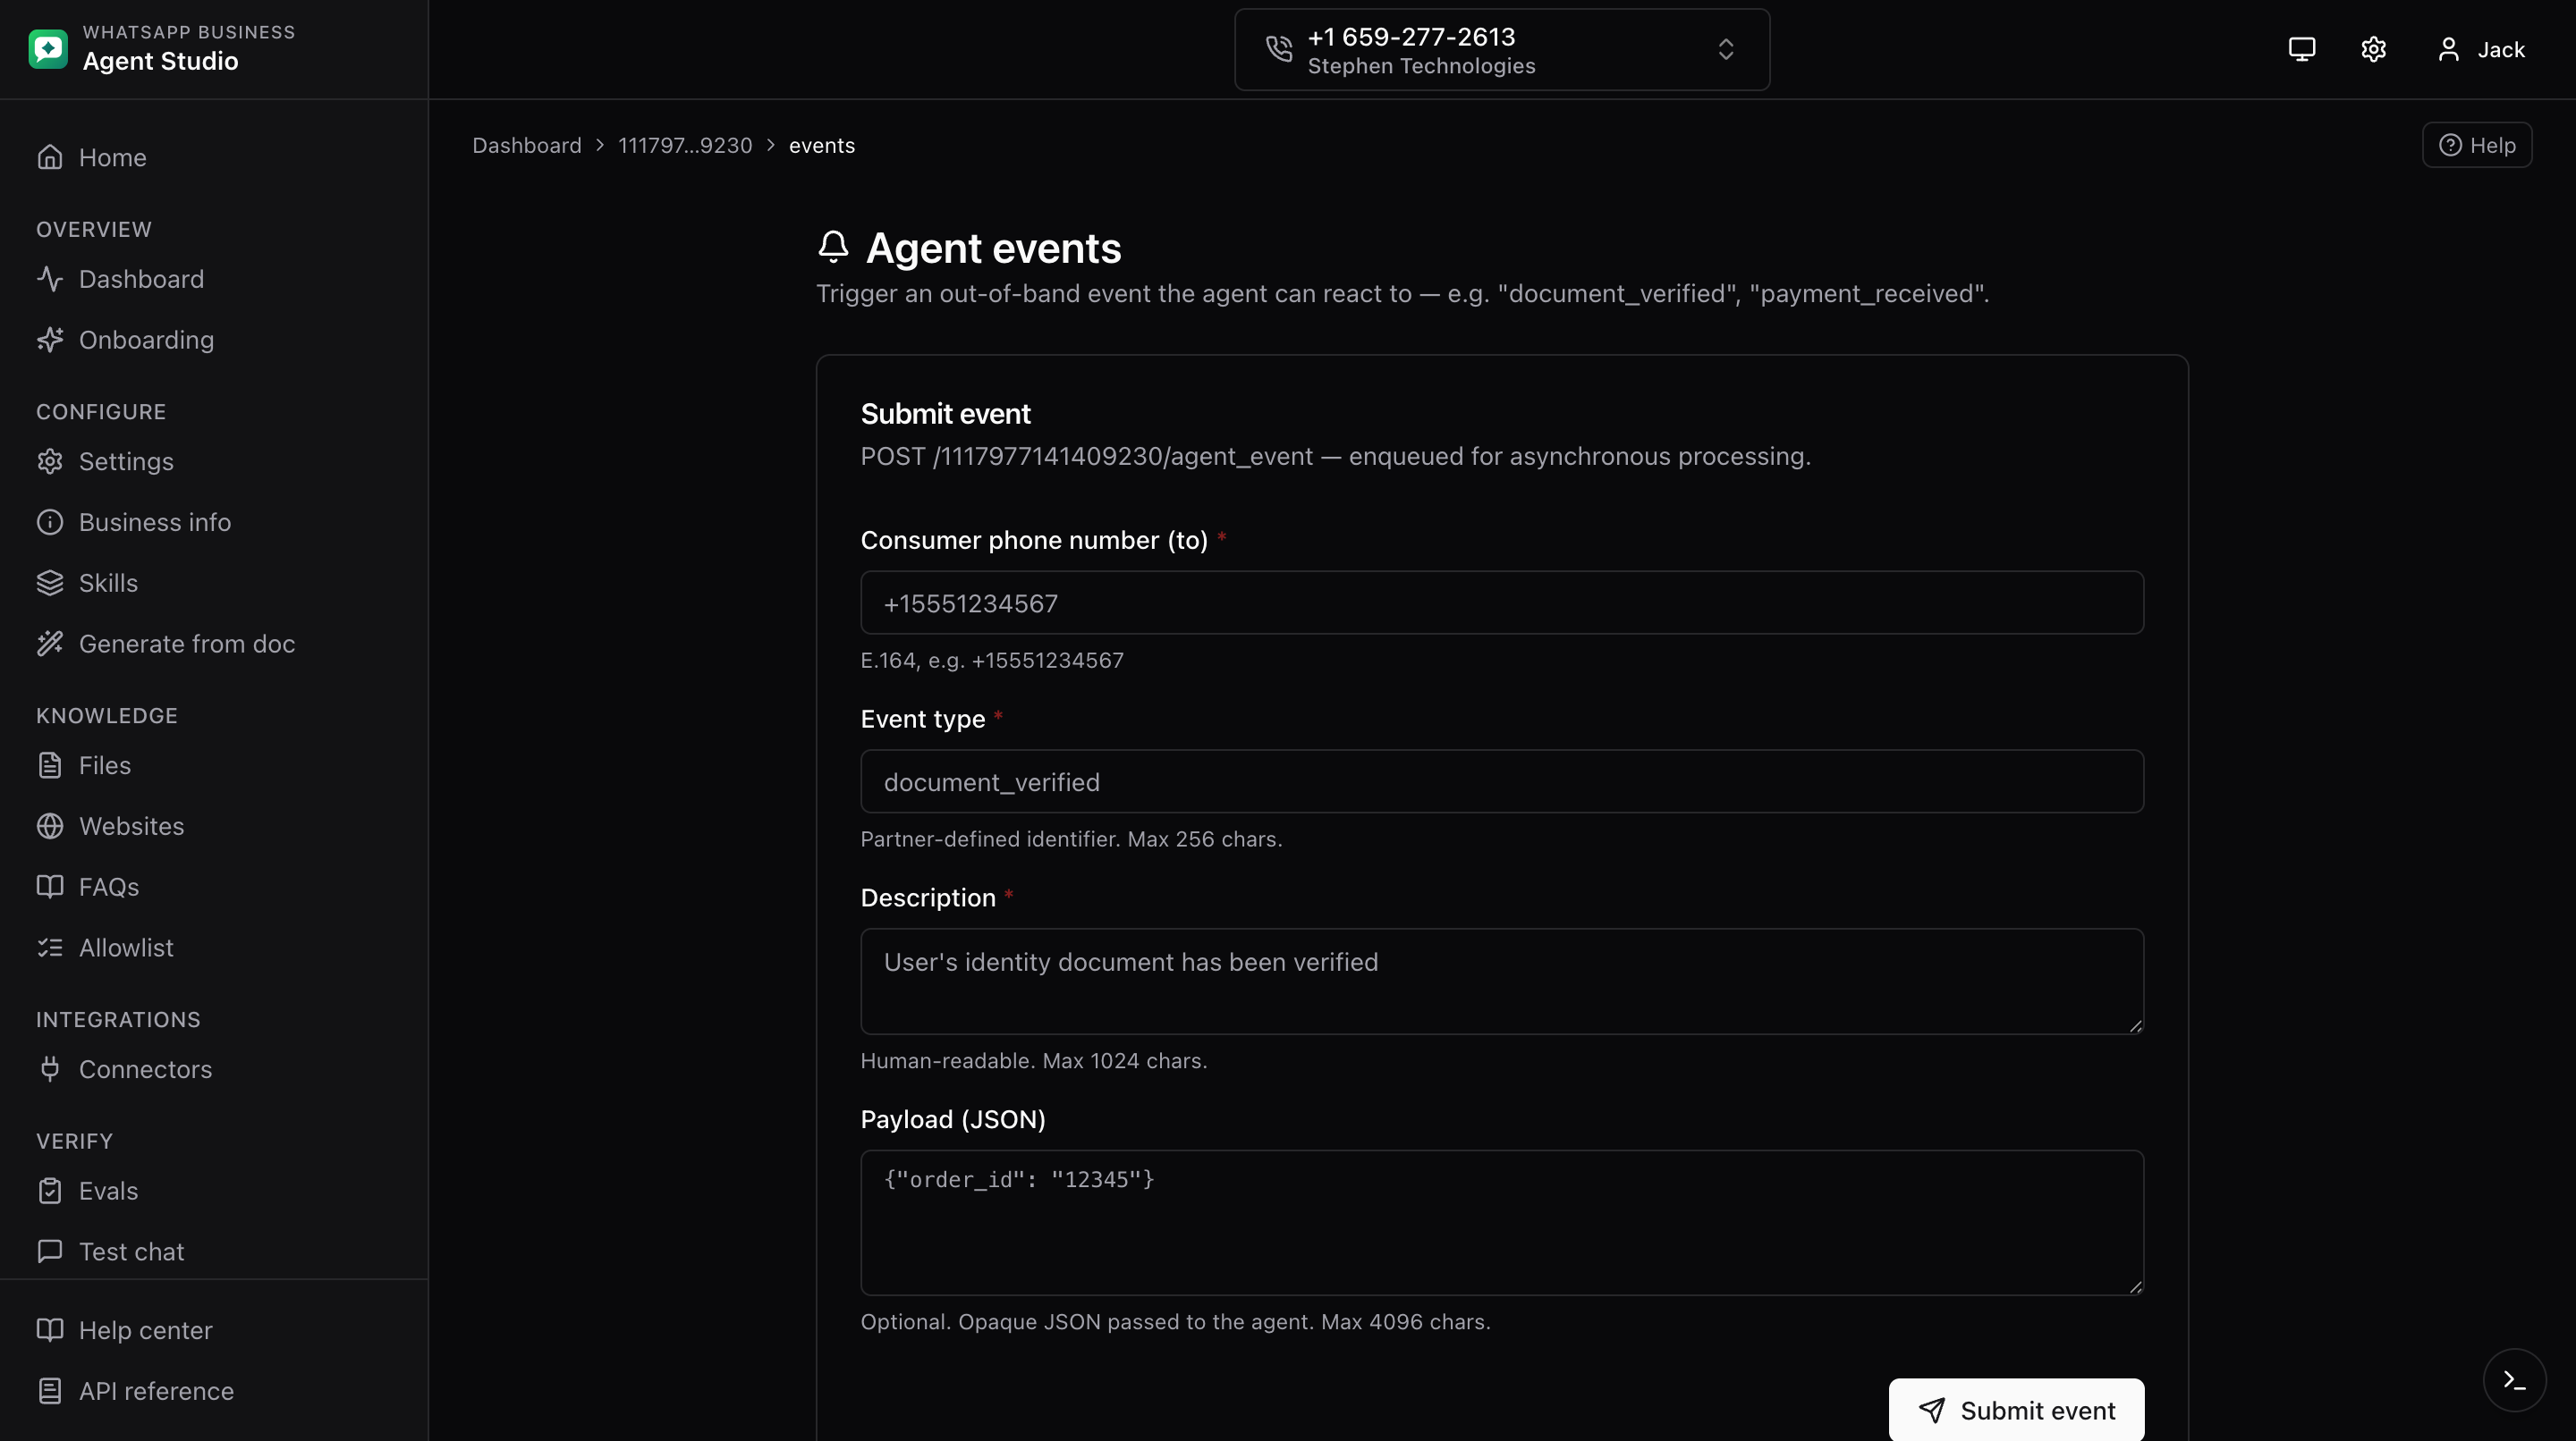Toggle the display theme monitor icon
2576x1441 pixels.
click(x=2302, y=49)
